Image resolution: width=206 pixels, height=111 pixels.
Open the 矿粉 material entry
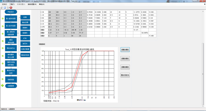pos(25,38)
